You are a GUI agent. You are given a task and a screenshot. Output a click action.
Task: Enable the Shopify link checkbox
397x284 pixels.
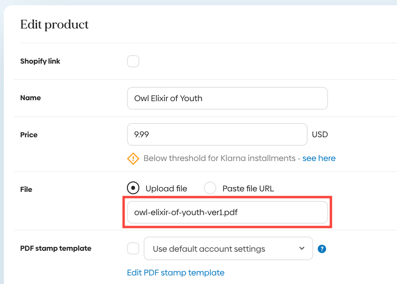pos(133,61)
